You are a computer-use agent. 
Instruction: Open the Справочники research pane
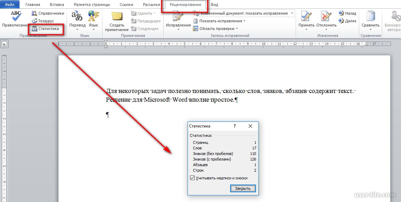48,13
